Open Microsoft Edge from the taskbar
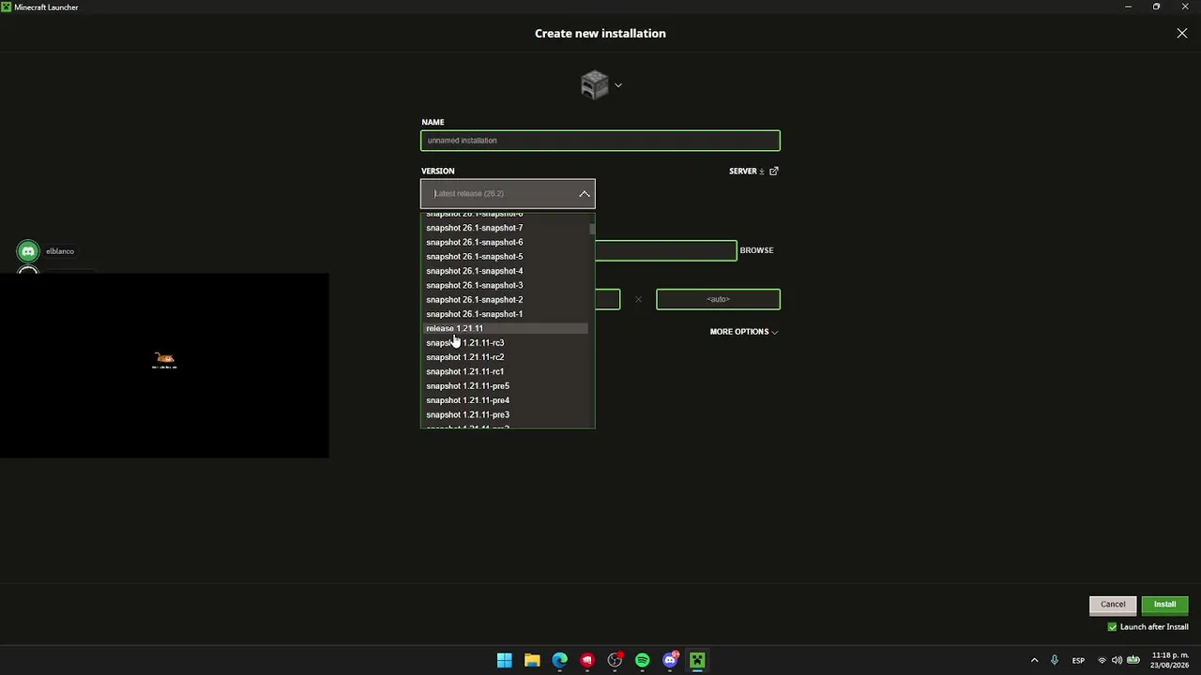Screen dimensions: 1201x675 coord(560,661)
